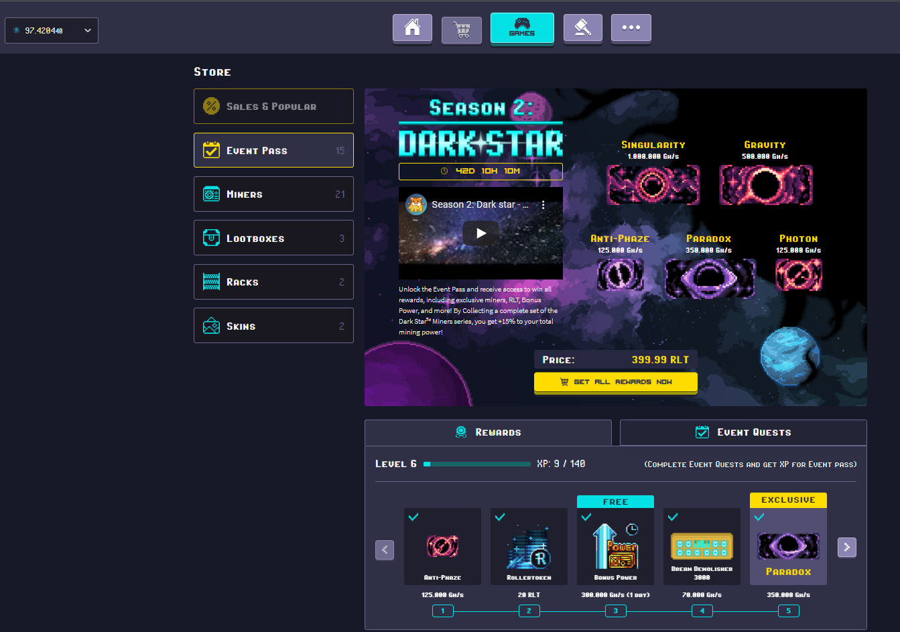This screenshot has width=900, height=632.
Task: Click the Photon miner image
Action: (798, 275)
